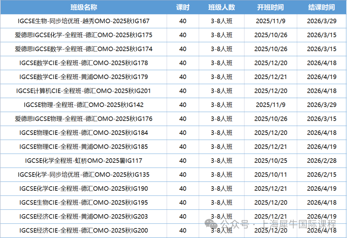
Task: Click the 2025/10/25 start date cell
Action: [x=271, y=161]
